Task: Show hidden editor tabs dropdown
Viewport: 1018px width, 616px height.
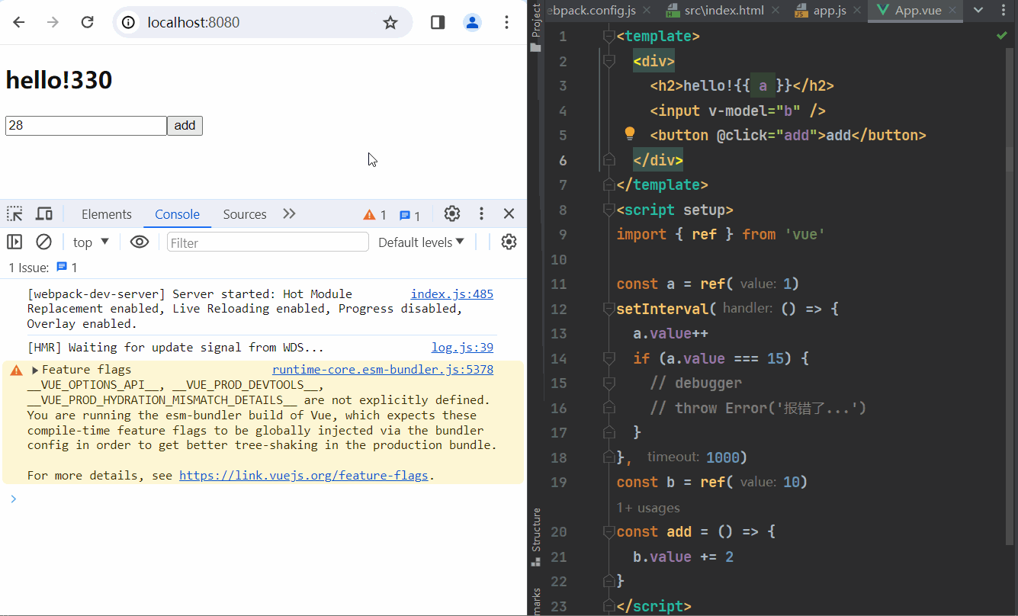Action: (x=979, y=10)
